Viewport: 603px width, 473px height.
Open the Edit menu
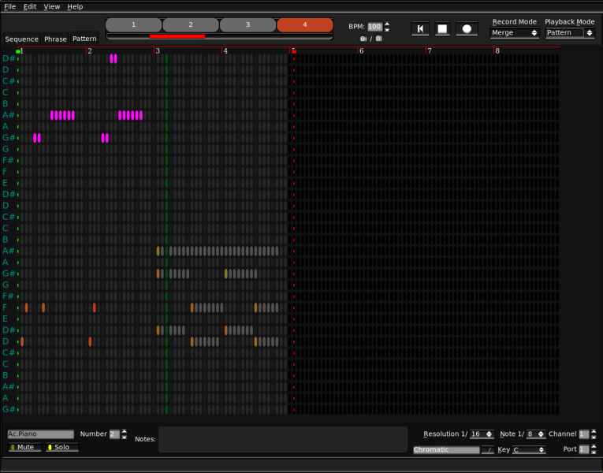30,6
